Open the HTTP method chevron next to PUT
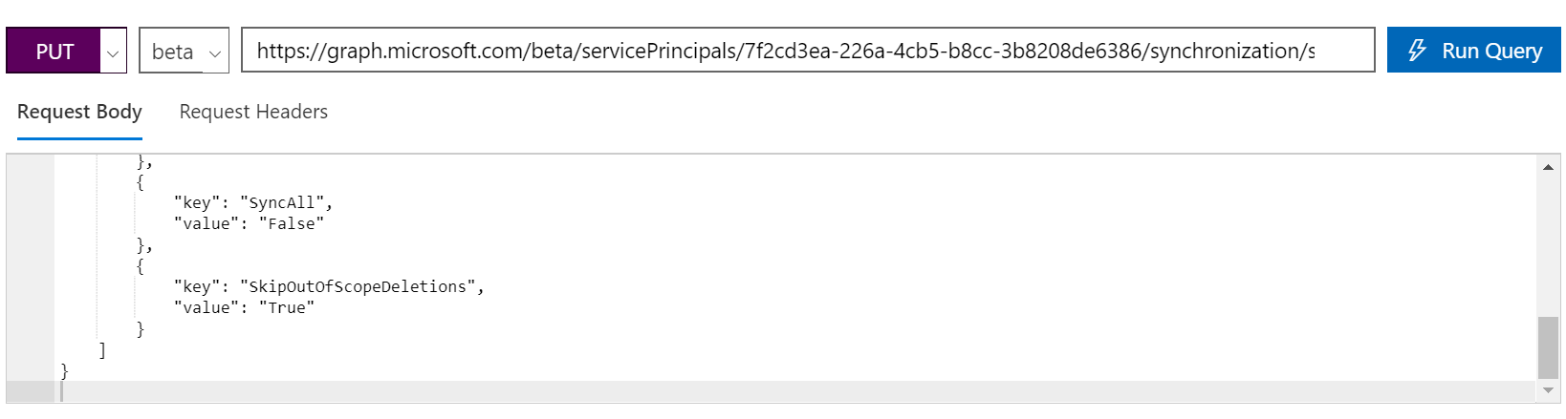This screenshot has width=1566, height=419. (x=113, y=52)
